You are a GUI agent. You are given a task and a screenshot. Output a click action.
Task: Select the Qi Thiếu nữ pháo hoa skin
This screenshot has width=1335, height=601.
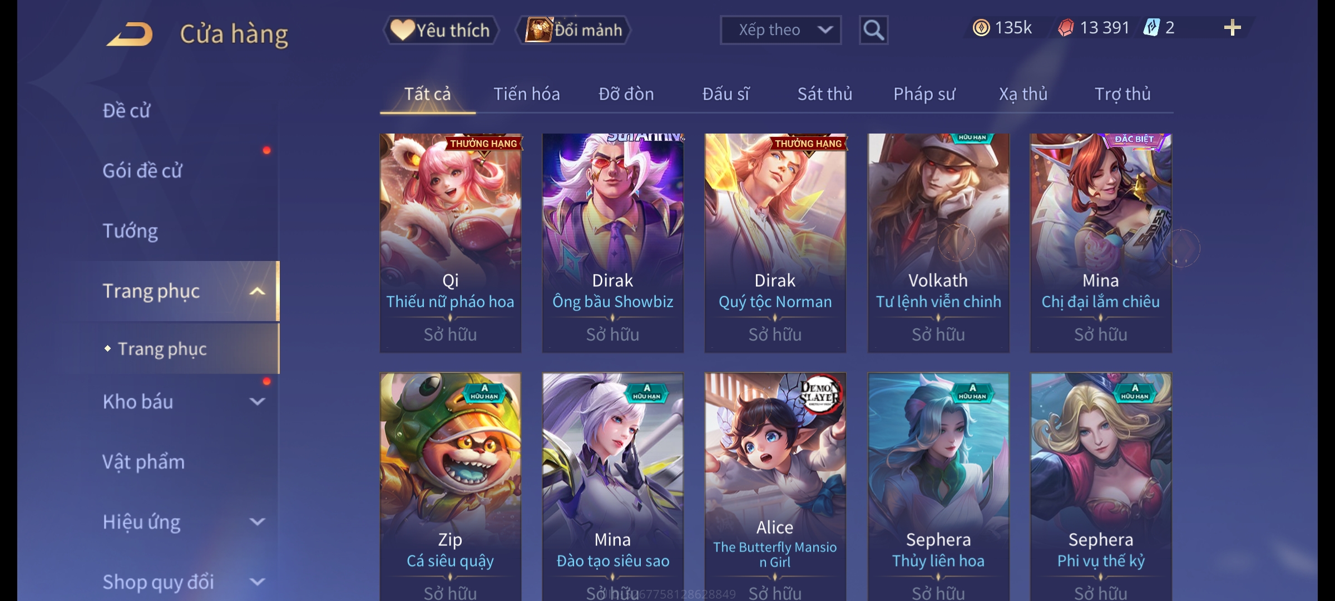coord(451,243)
